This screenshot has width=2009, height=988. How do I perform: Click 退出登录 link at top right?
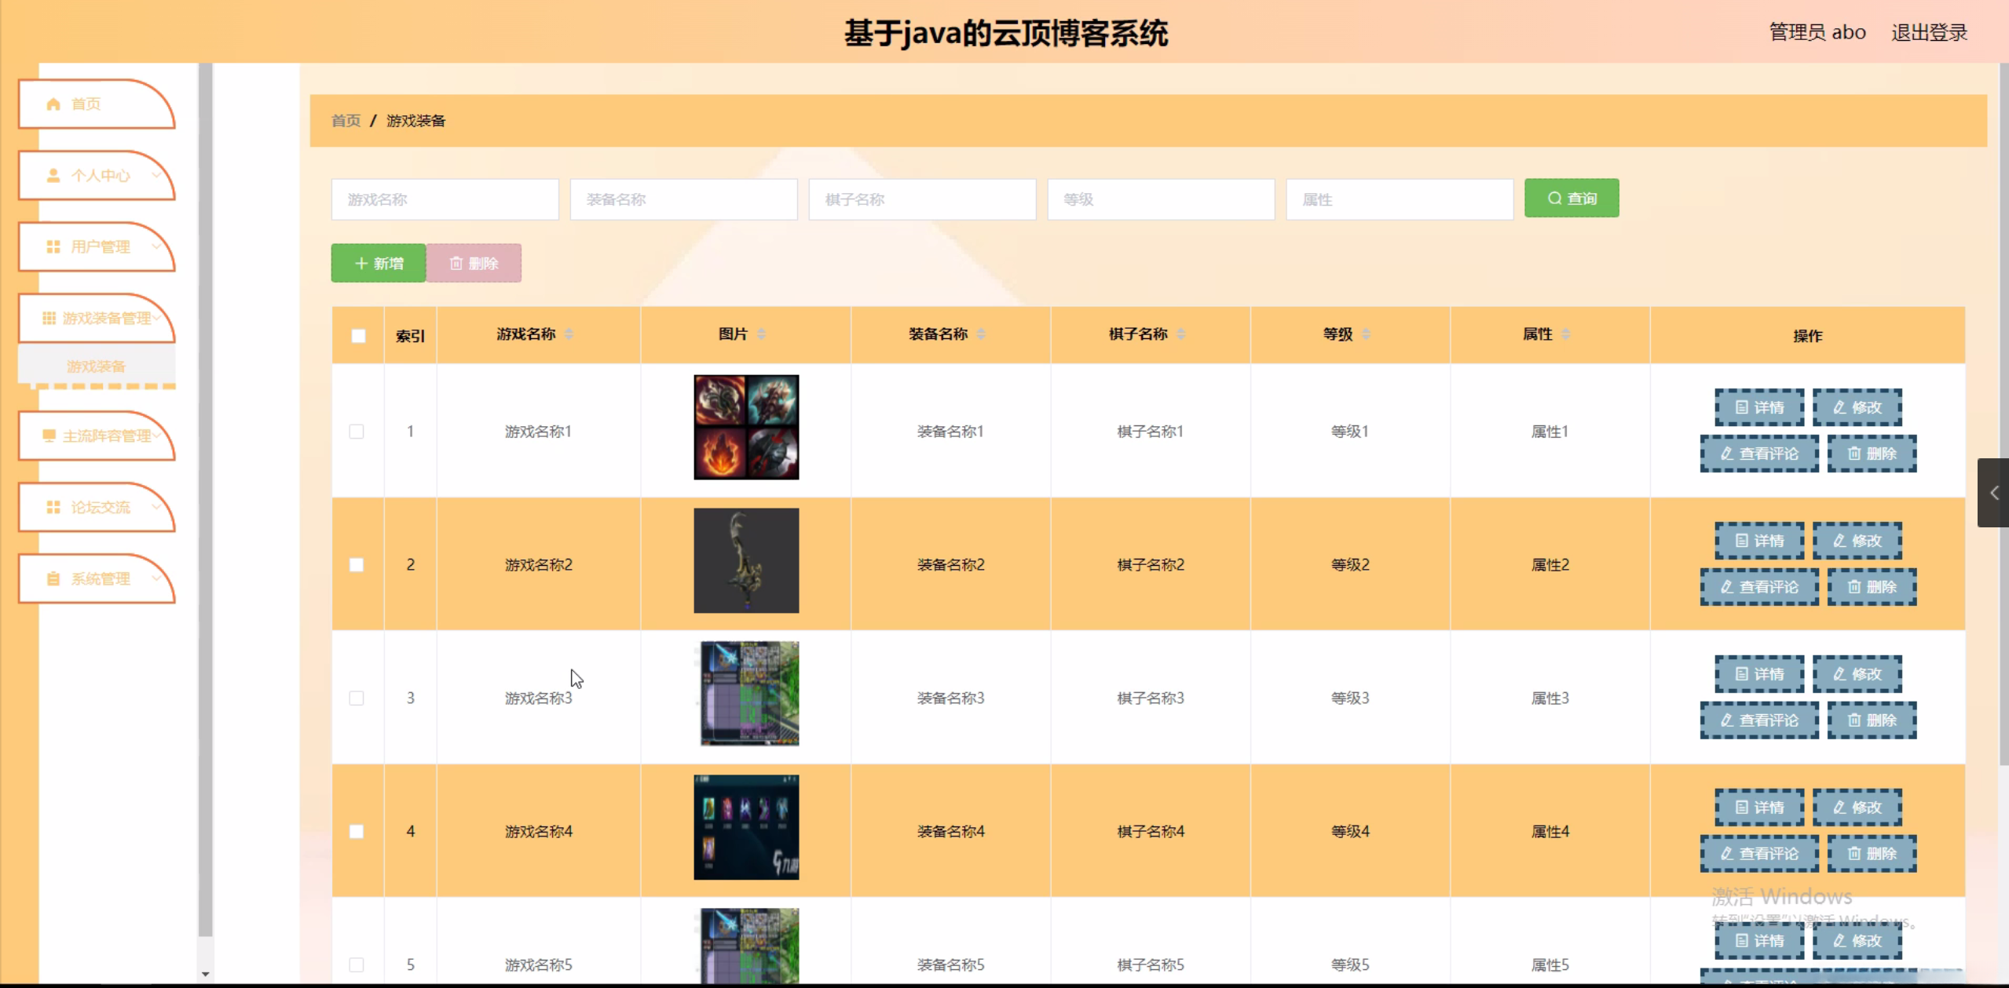1928,33
